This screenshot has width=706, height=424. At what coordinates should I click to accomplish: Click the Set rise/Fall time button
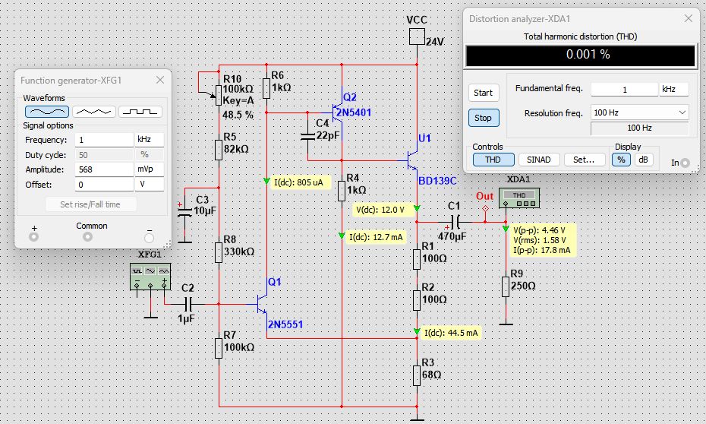tap(90, 204)
